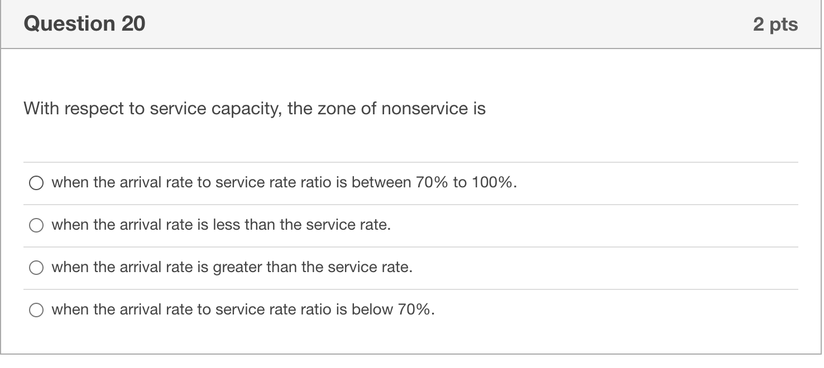The image size is (824, 368).
Task: Click the fourth answer choice text
Action: pos(242,309)
